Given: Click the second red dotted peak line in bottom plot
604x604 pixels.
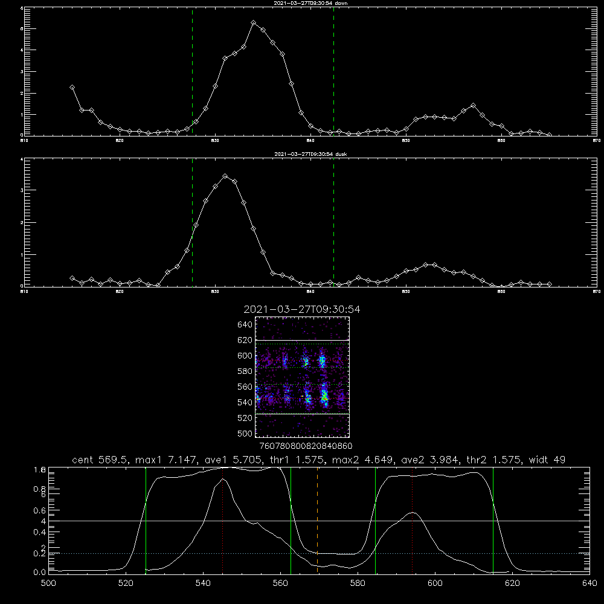Looking at the screenshot, I should [412, 520].
